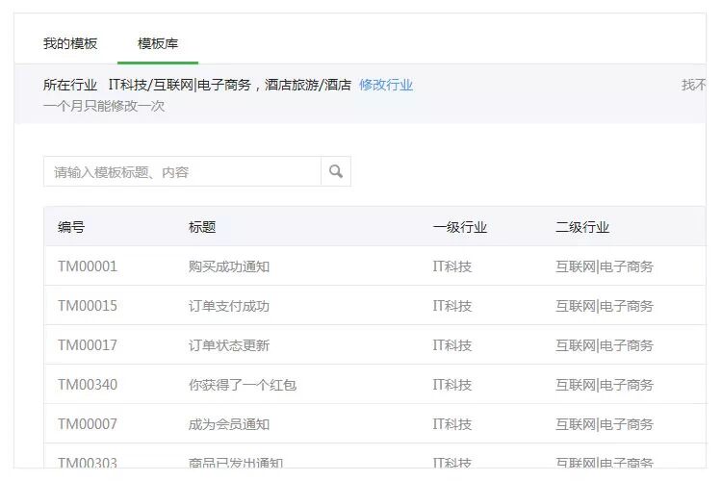Click the 二级行业 column header

pyautogui.click(x=582, y=227)
